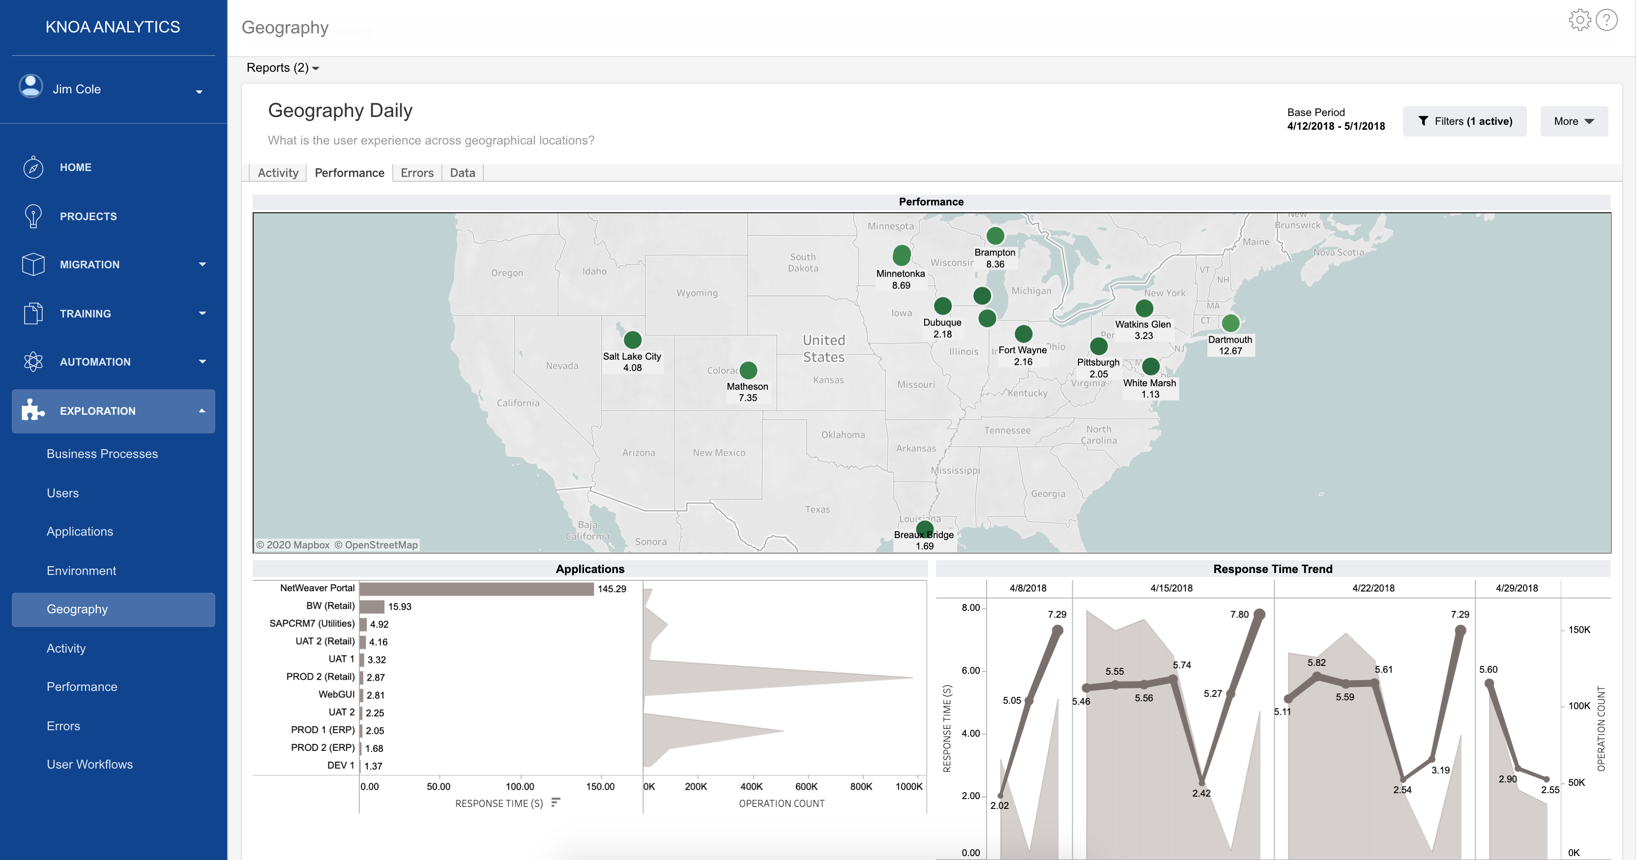Click the Training document icon
Image resolution: width=1637 pixels, height=860 pixels.
tap(33, 313)
